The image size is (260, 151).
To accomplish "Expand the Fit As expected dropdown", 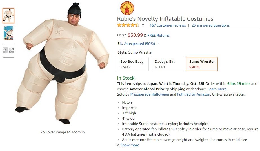I will [x=158, y=43].
